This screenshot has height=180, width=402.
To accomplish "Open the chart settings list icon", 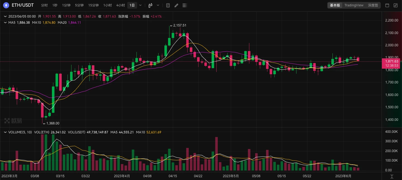I will pyautogui.click(x=184, y=5).
